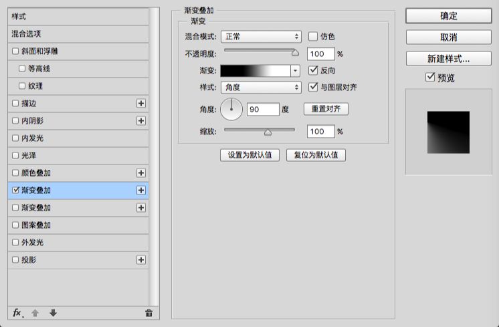This screenshot has height=327, width=499.
Task: Click the 取消 button
Action: (x=449, y=37)
